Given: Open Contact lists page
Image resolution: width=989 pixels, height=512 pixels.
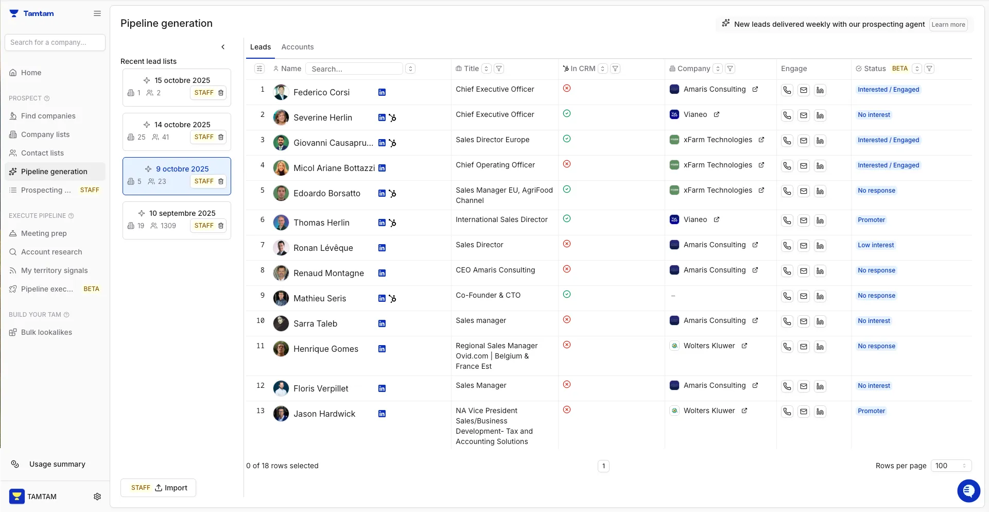Looking at the screenshot, I should [x=55, y=153].
